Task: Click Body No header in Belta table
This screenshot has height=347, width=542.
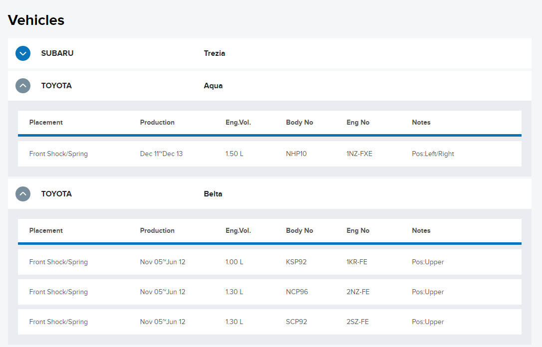Action: click(x=299, y=230)
